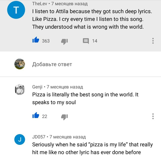Open TheLev's blue 'T' avatar

(x=16, y=10)
